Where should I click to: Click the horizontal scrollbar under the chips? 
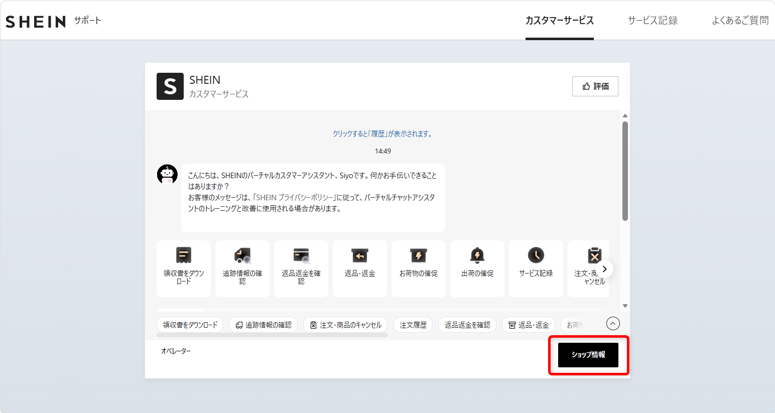tap(272, 335)
